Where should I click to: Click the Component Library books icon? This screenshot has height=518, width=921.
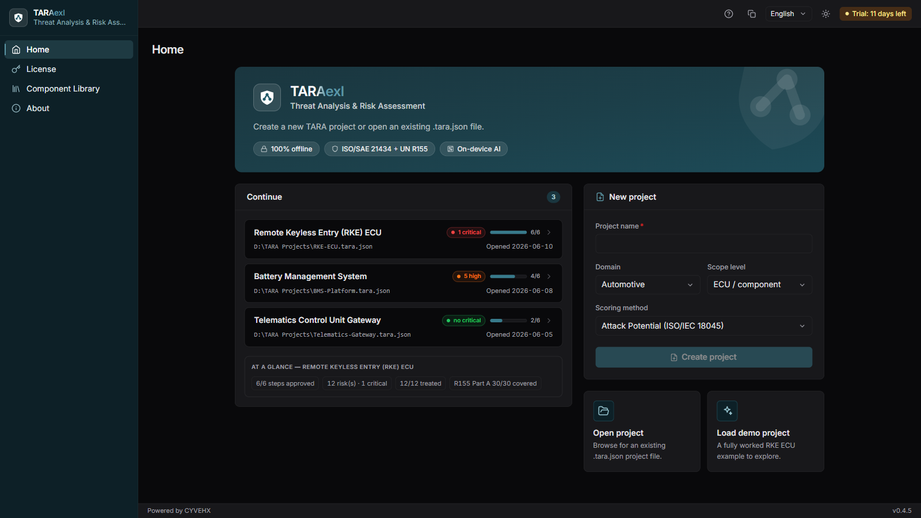point(16,89)
